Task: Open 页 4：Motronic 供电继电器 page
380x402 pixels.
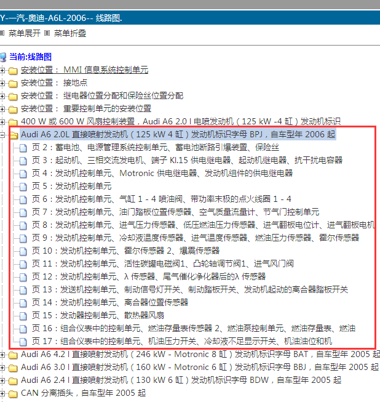Action: [162, 174]
